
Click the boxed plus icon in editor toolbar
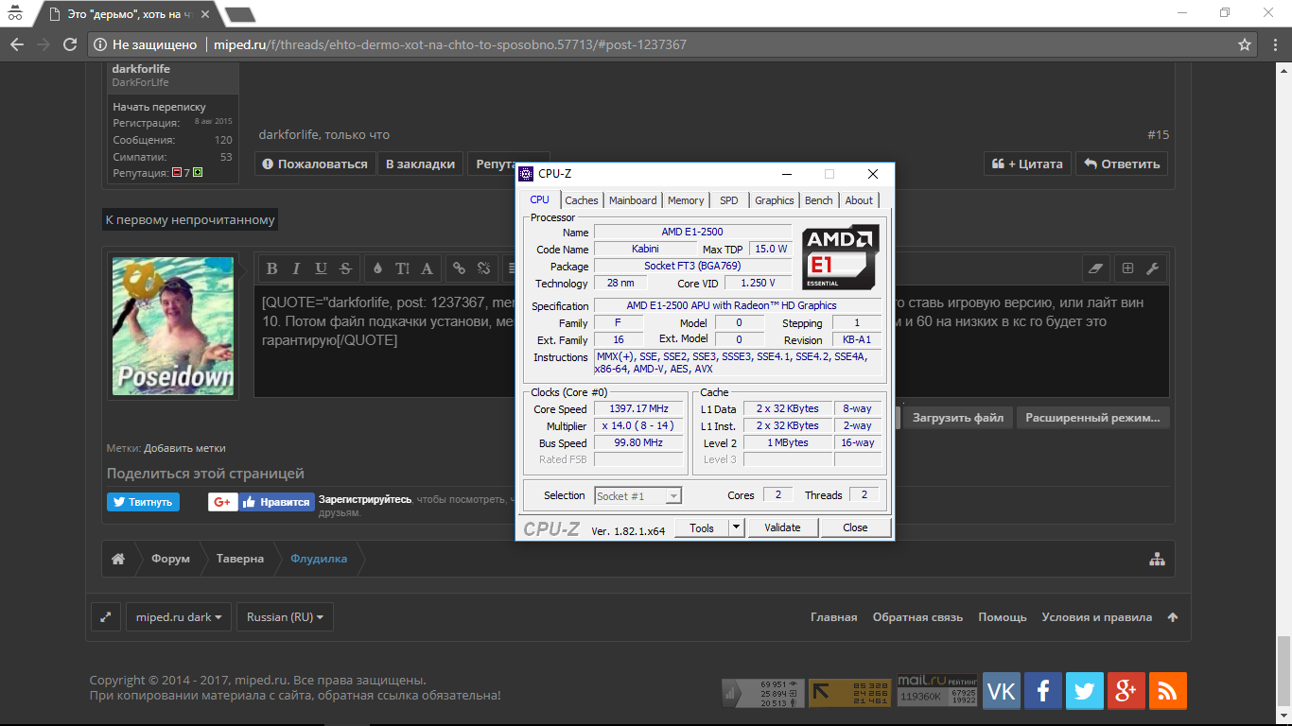tap(1127, 268)
